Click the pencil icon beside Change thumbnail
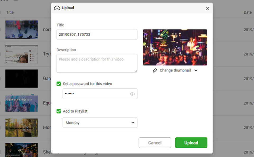Image resolution: width=254 pixels, height=157 pixels. 155,70
